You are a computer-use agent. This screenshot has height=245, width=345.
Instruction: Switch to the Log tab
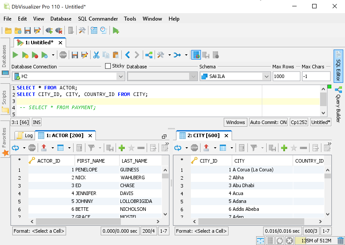25,135
